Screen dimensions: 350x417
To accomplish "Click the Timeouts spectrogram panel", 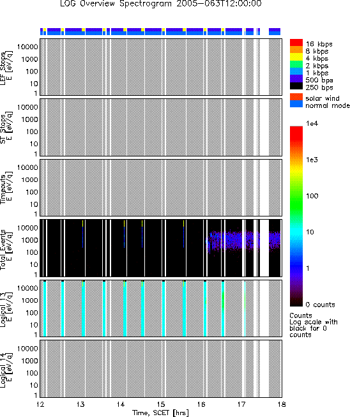I will (x=161, y=188).
